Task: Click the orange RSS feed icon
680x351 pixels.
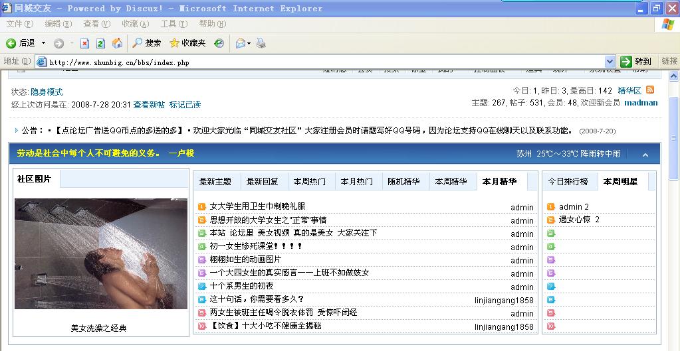Action: click(x=650, y=90)
